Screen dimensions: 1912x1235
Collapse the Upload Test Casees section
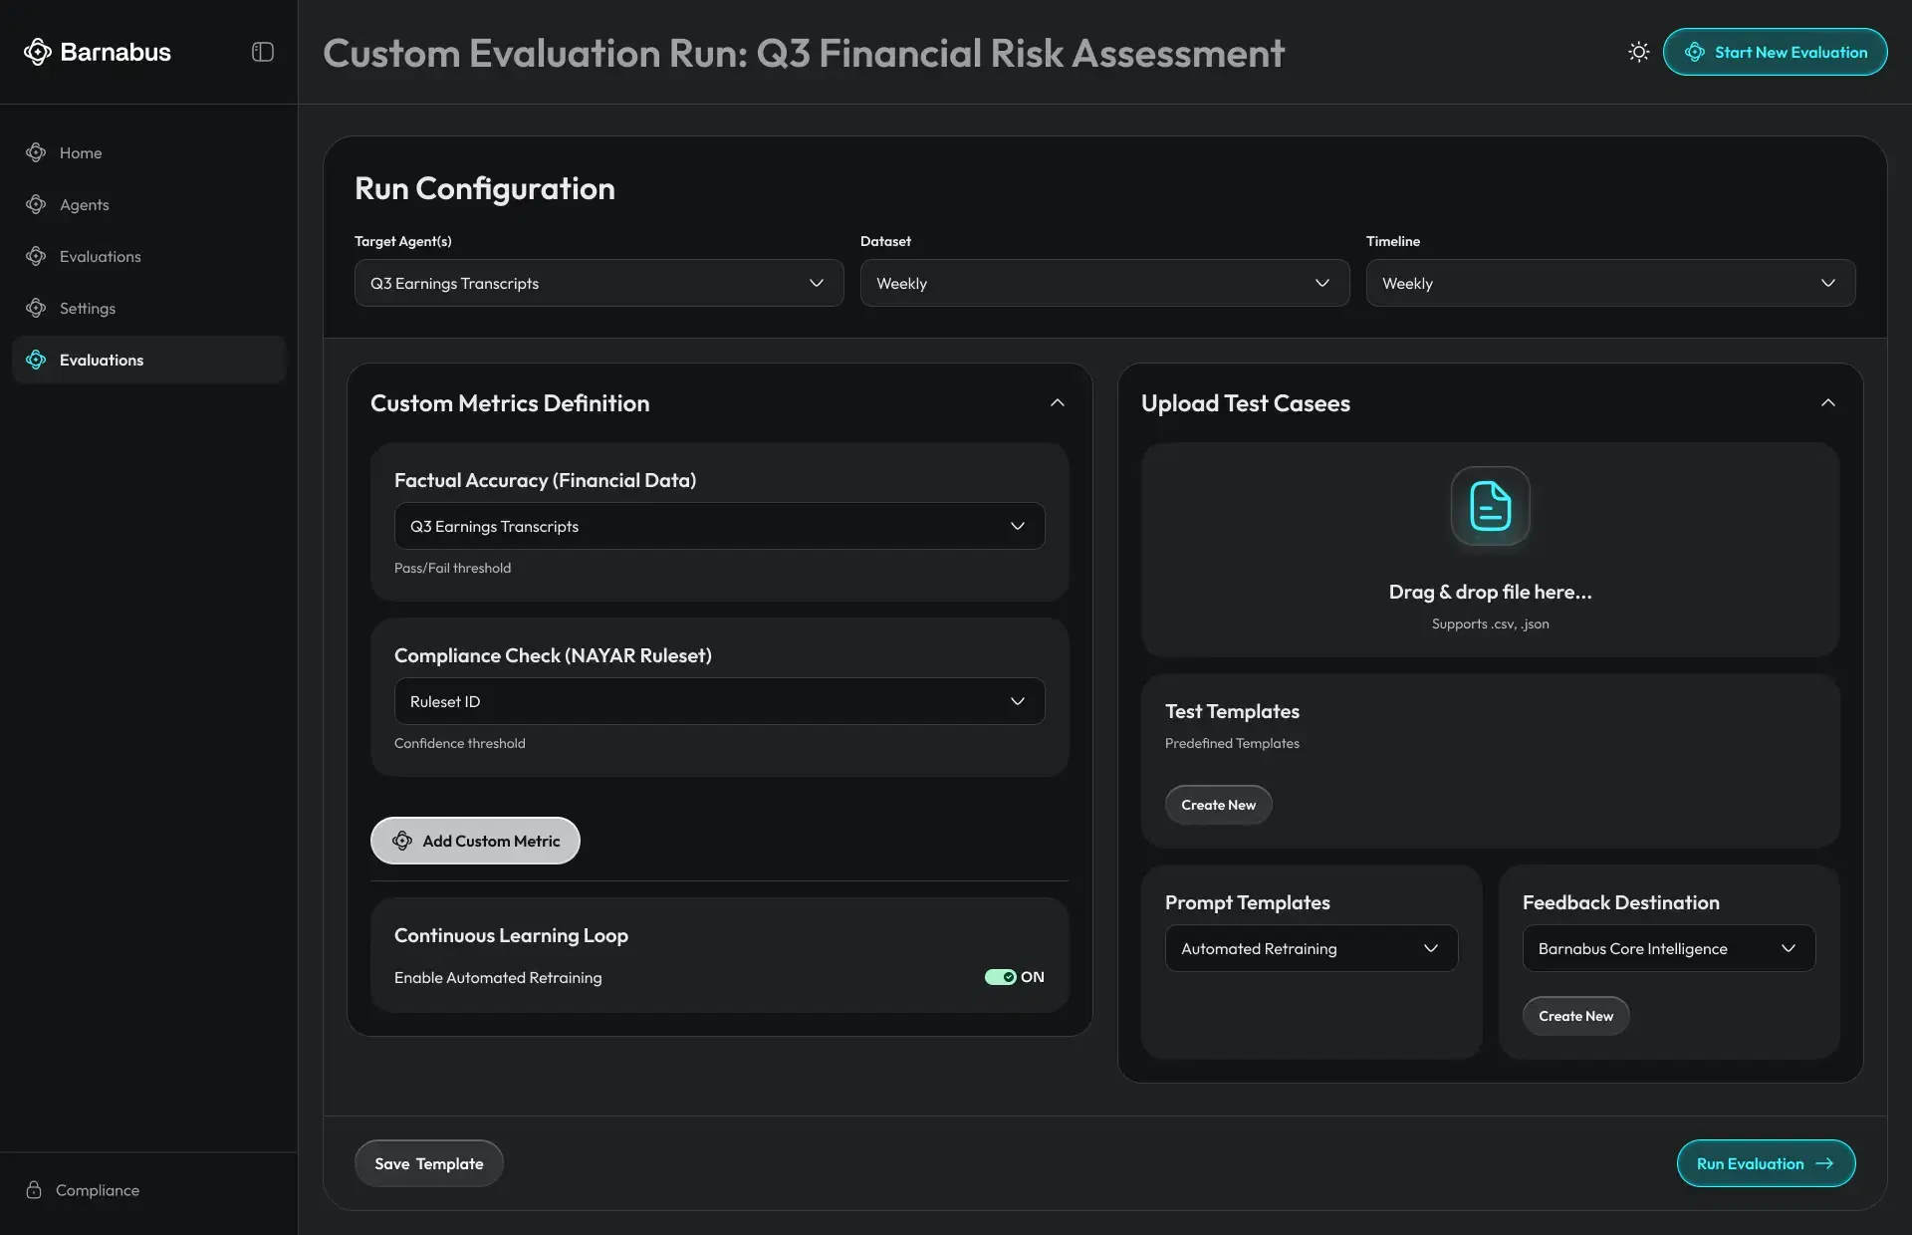tap(1828, 402)
